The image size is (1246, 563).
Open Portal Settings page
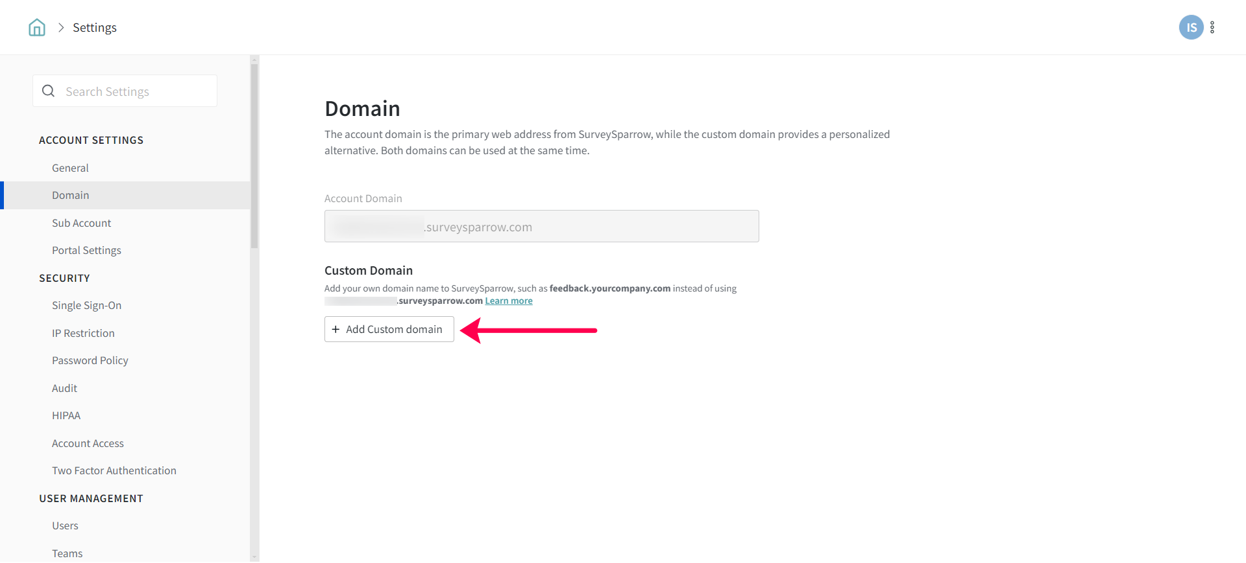[x=86, y=250]
